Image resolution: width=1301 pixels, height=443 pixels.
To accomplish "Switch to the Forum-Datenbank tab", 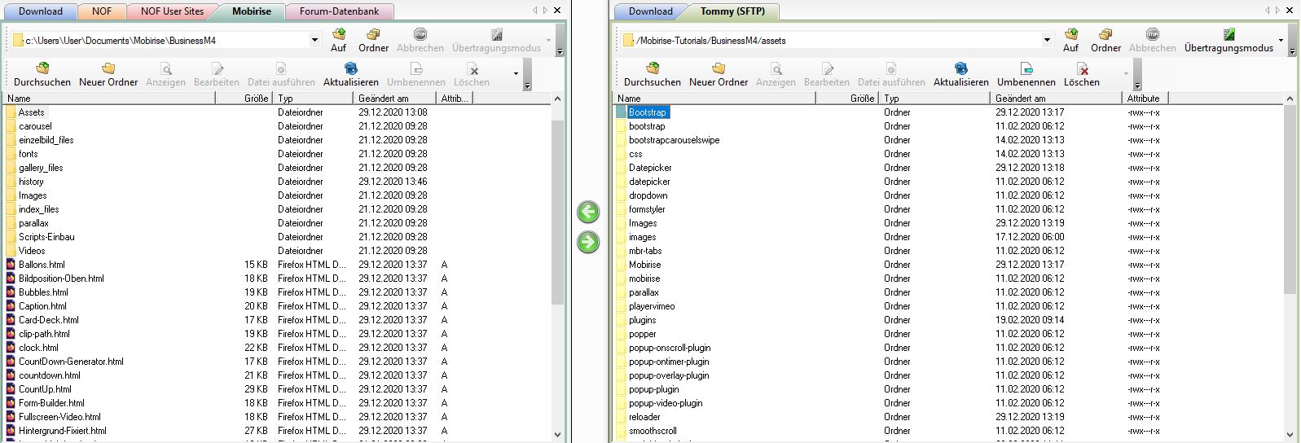I will tap(339, 11).
